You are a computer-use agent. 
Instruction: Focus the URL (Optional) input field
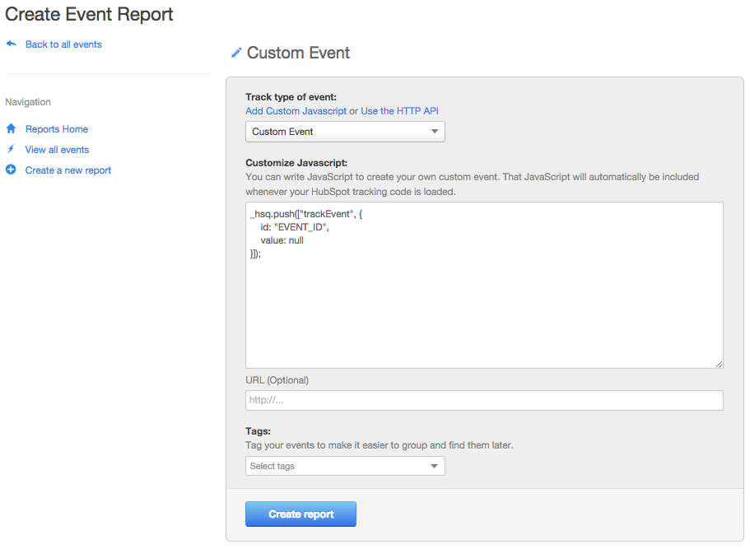484,400
